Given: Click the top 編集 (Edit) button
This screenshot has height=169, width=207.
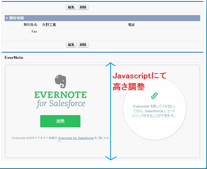Looking at the screenshot, I should [71, 7].
